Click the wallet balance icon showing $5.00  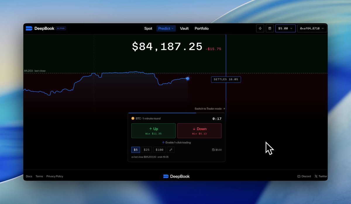click(213, 150)
